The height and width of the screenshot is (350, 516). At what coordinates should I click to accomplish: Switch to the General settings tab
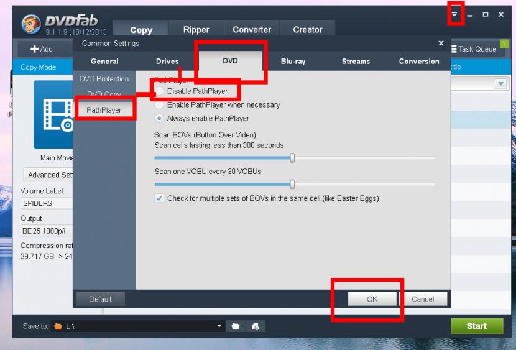pos(104,61)
